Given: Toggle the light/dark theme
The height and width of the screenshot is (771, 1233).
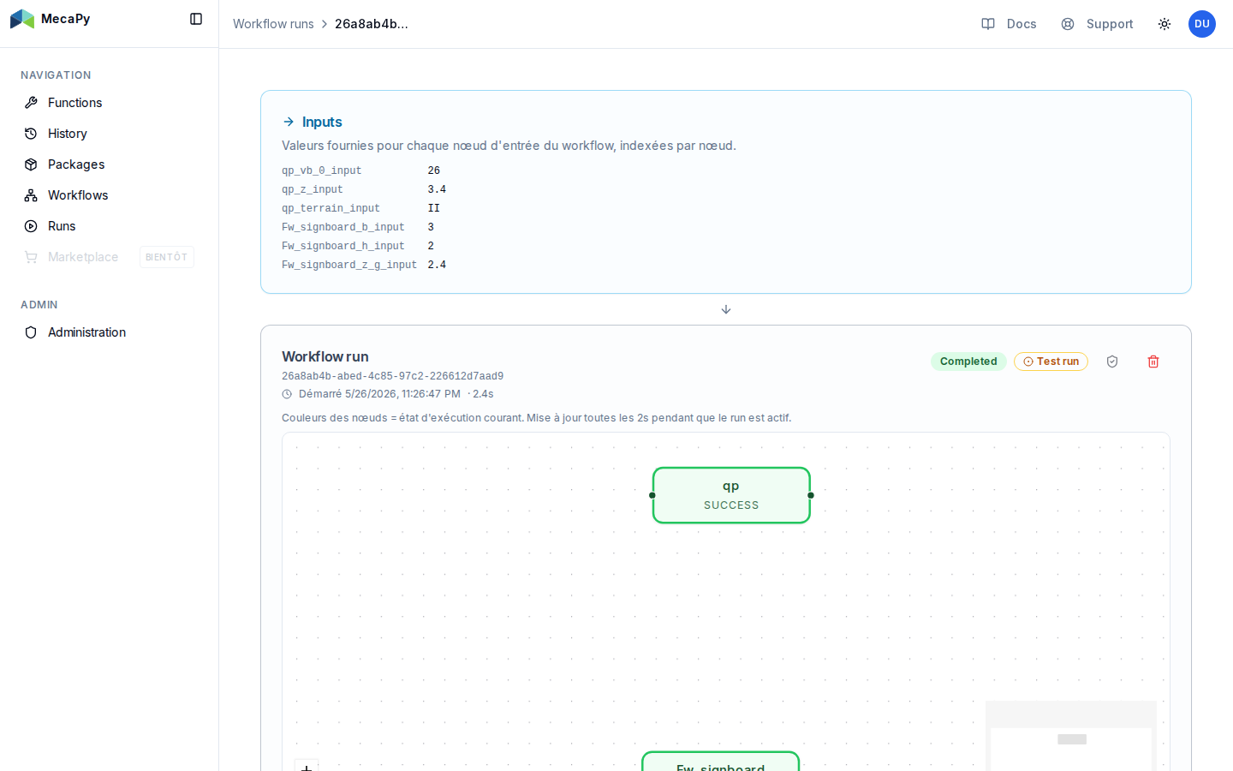Looking at the screenshot, I should 1164,24.
